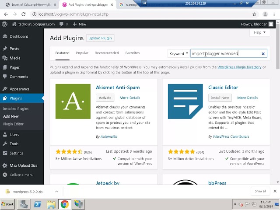Open the Jetpack plugin title link
Viewport: 280px width, 210px height.
(108, 183)
